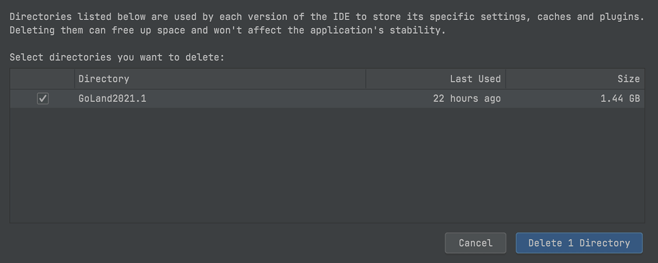The image size is (658, 263).
Task: Click the "Select directories you want to delete" label
Action: [x=117, y=57]
